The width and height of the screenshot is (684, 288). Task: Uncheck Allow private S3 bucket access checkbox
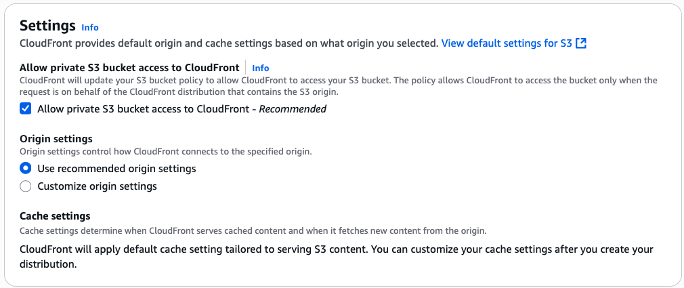(26, 108)
